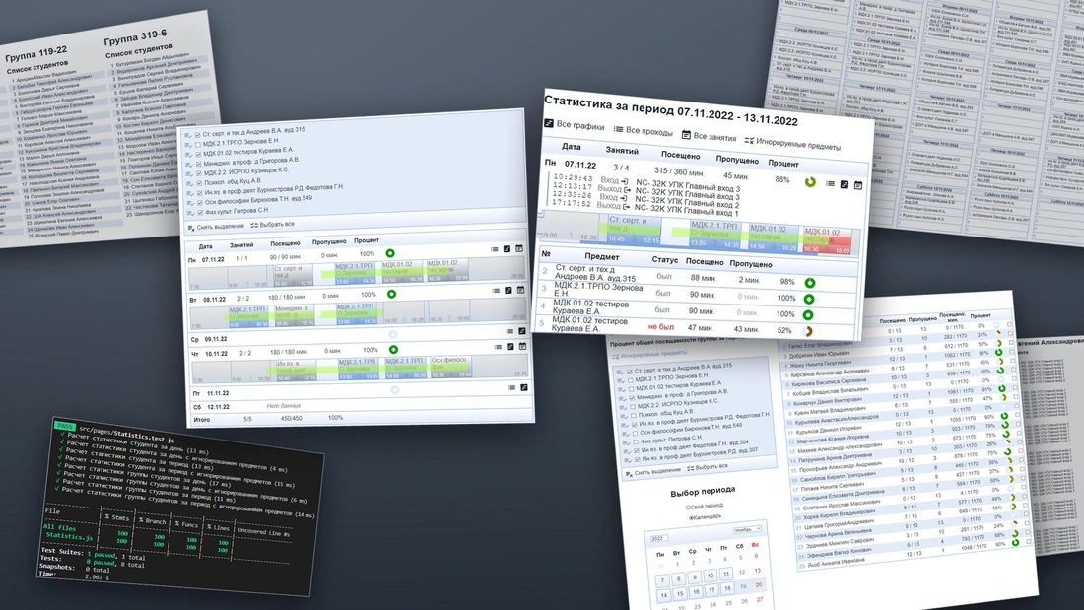Image resolution: width=1084 pixels, height=610 pixels.
Task: Click passes list icon in Вт 08.11.22 row
Action: (x=496, y=291)
